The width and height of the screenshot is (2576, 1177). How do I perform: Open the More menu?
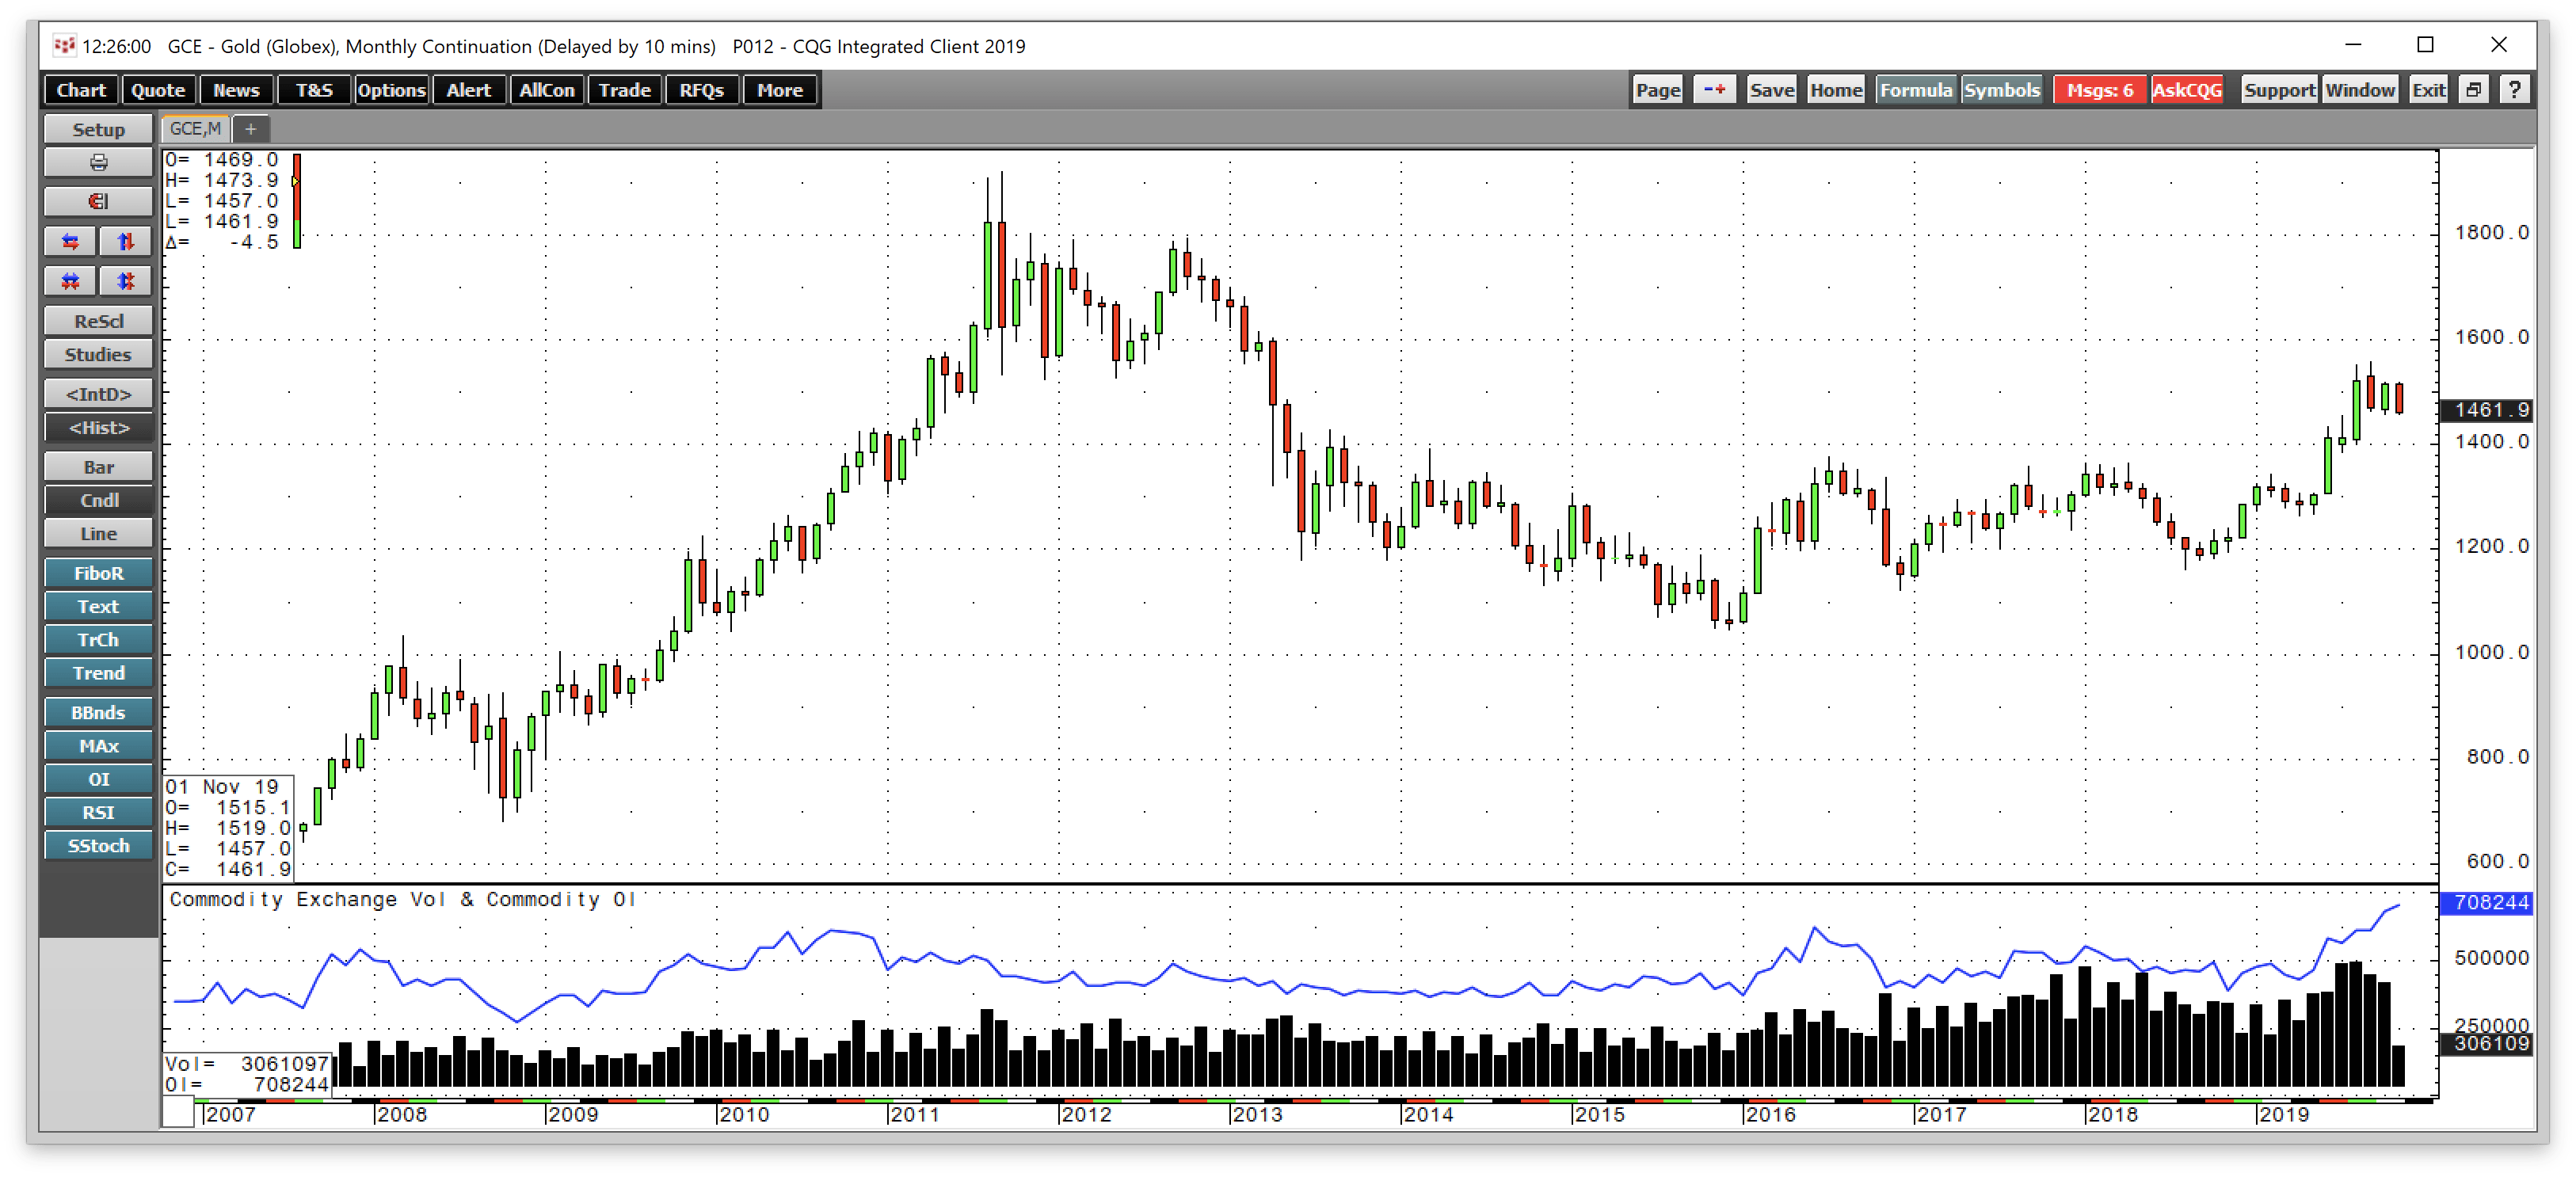click(x=779, y=89)
